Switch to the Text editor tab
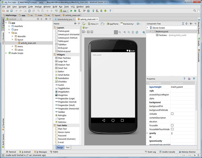This screenshot has height=158, width=202. (68, 147)
